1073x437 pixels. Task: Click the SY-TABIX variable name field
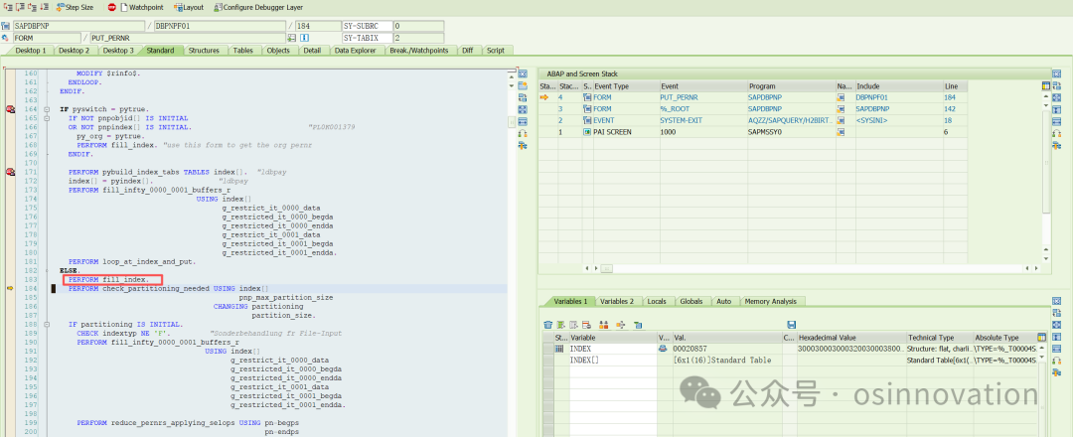tap(367, 38)
